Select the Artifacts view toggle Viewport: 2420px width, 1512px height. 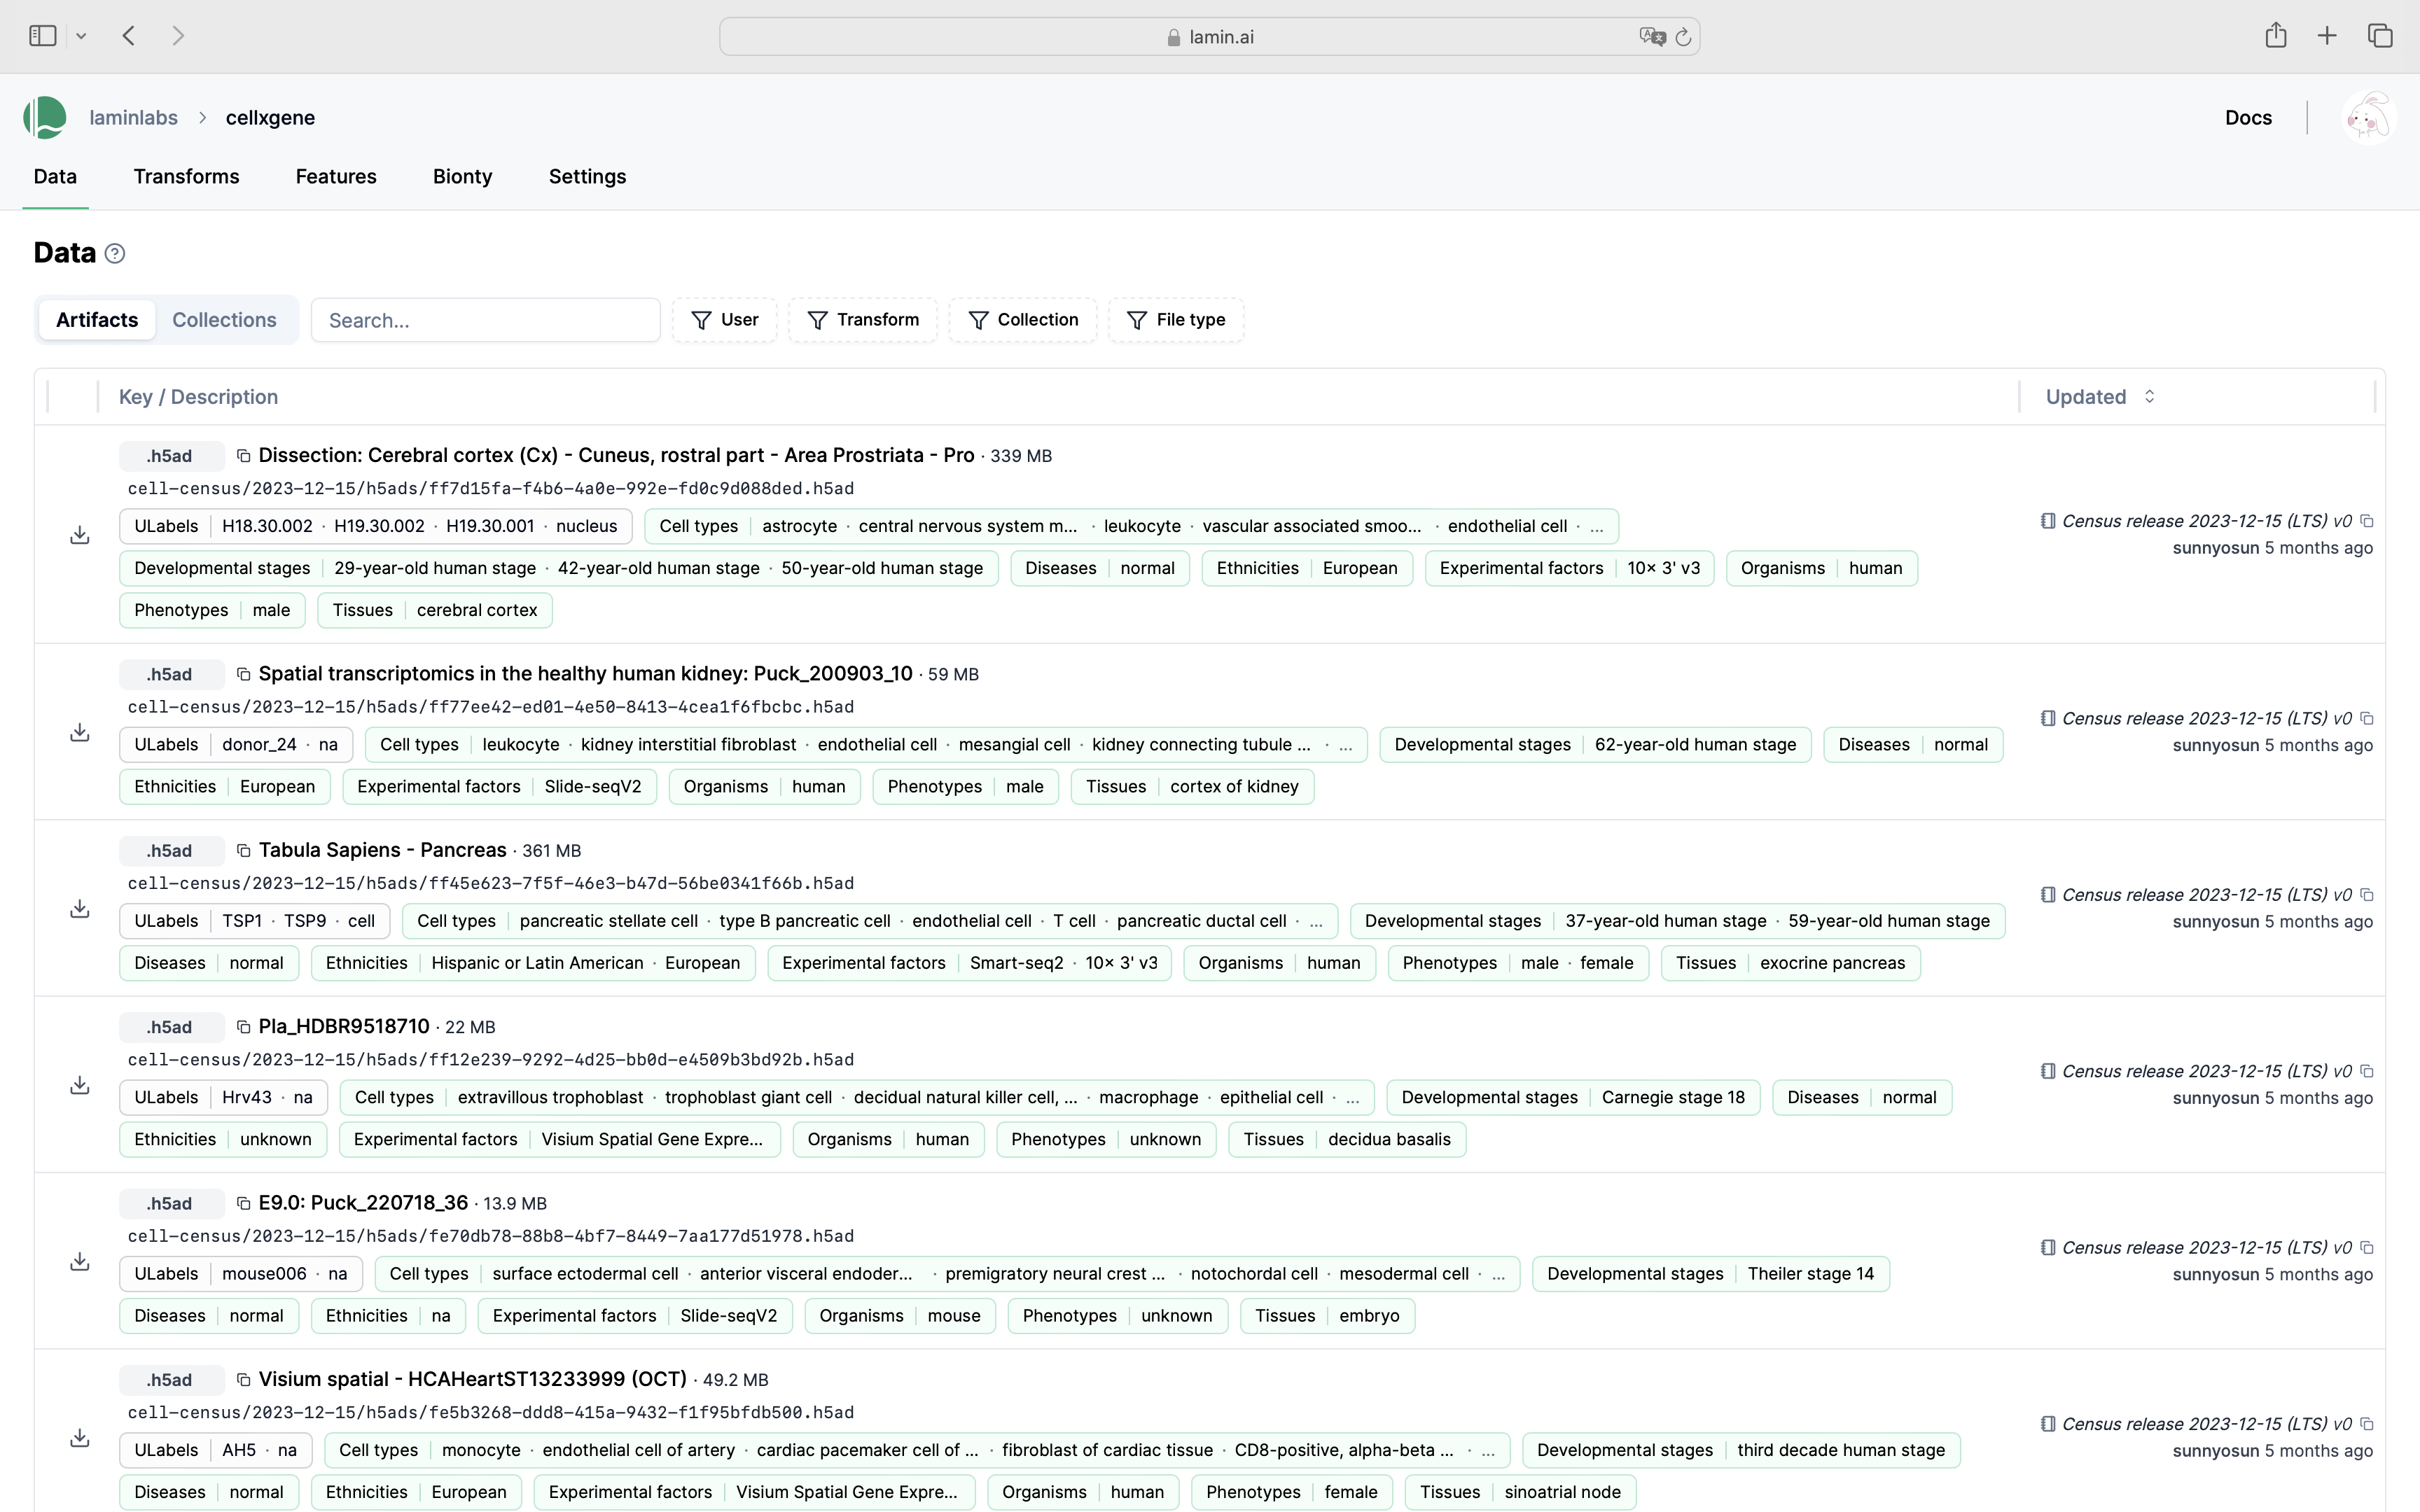97,320
